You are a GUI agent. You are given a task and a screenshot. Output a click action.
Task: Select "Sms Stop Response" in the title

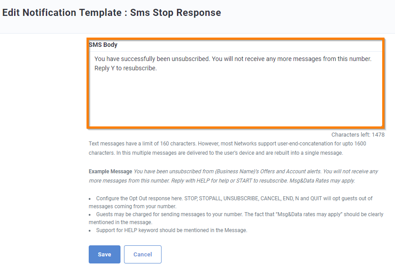pyautogui.click(x=175, y=12)
